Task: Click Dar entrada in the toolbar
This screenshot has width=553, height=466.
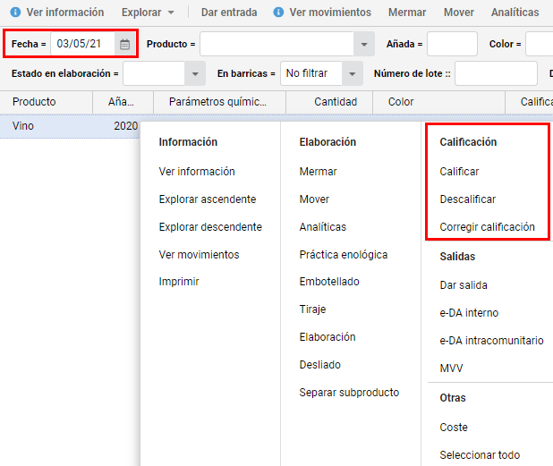Action: 229,13
